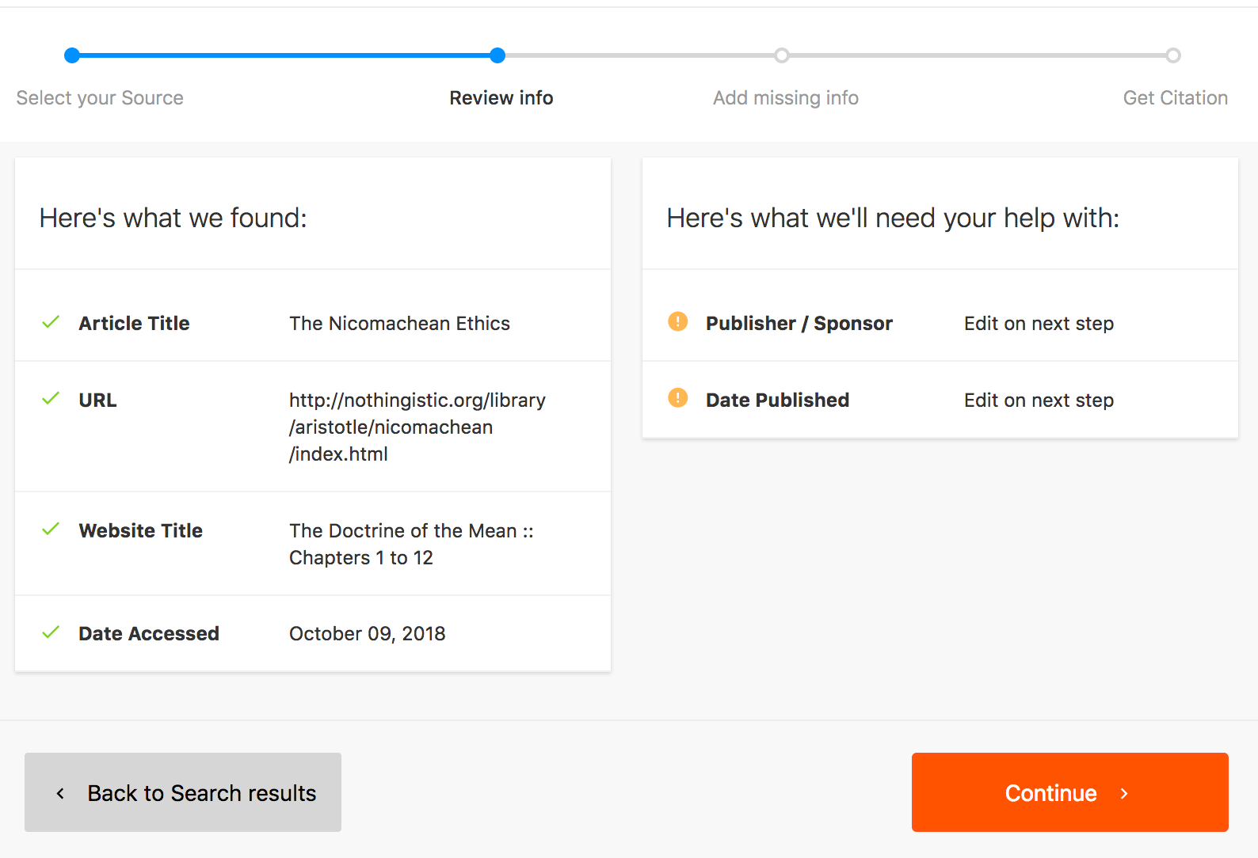
Task: Click the green checkmark beside Article Title
Action: pyautogui.click(x=51, y=322)
